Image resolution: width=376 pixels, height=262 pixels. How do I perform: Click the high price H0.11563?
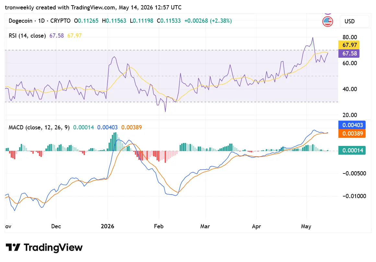[x=114, y=21]
